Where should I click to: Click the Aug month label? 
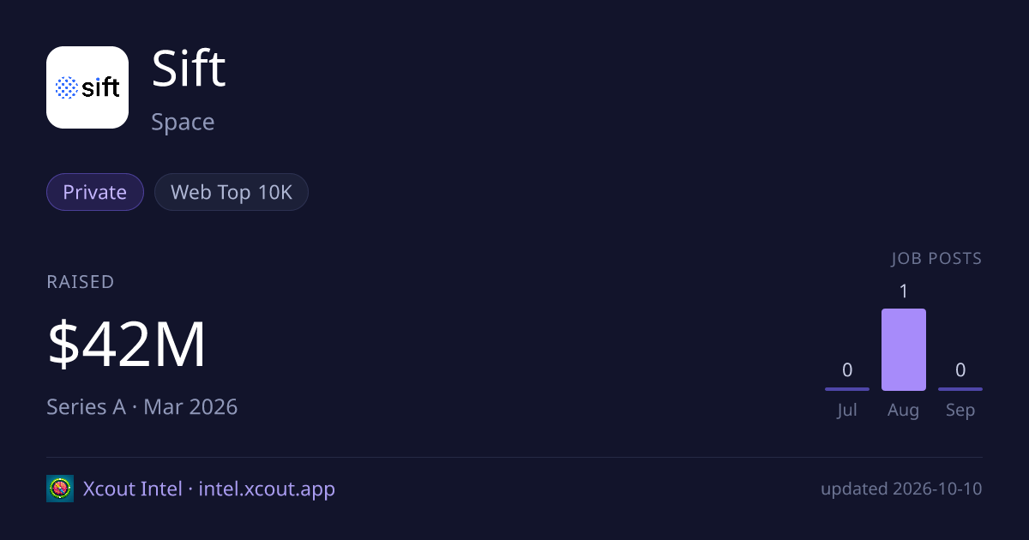[x=904, y=410]
